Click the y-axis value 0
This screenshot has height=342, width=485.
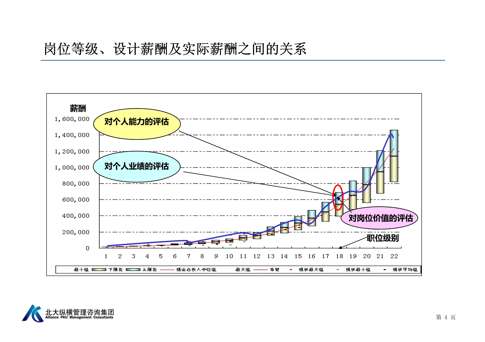tap(87, 248)
